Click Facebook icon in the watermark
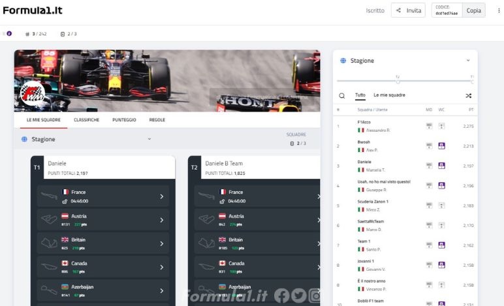This screenshot has width=504, height=306. coord(282,296)
